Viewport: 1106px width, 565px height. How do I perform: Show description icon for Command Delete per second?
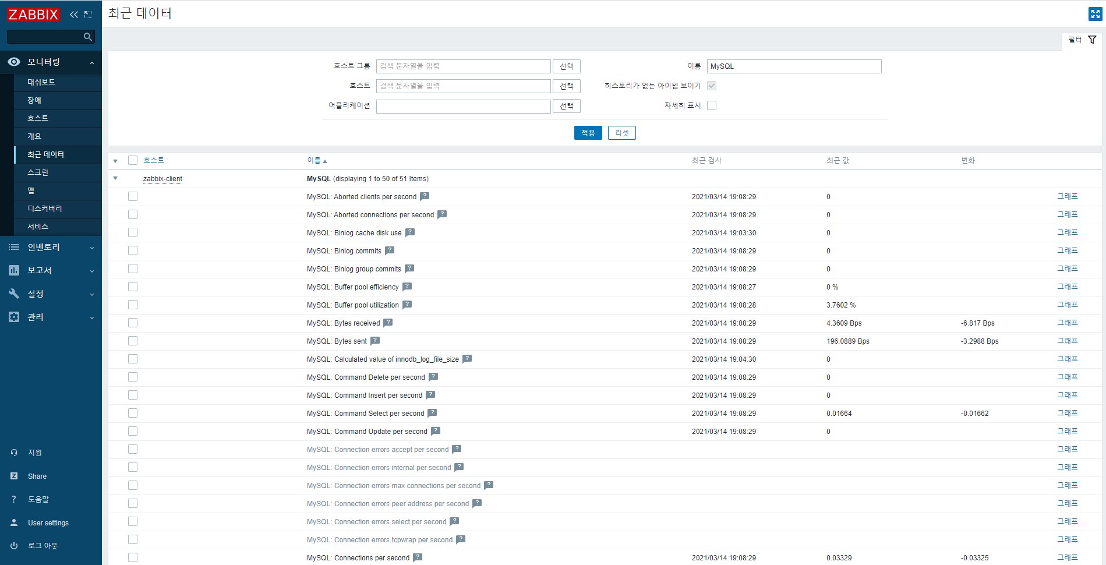[433, 377]
